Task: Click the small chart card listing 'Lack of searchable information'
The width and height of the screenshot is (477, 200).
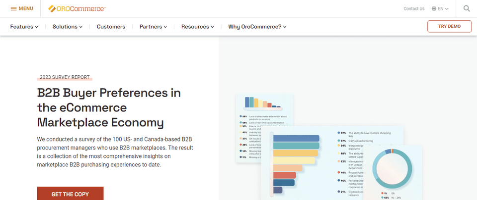Action: tap(264, 128)
